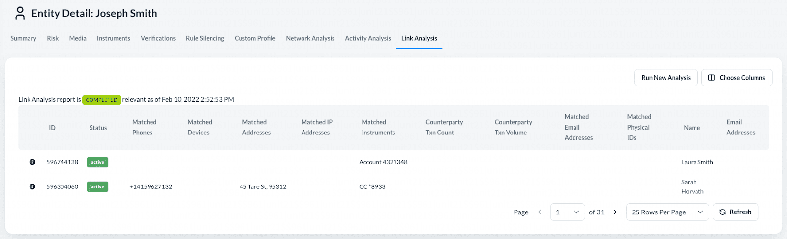
Task: Go to the Instruments tab
Action: point(114,38)
